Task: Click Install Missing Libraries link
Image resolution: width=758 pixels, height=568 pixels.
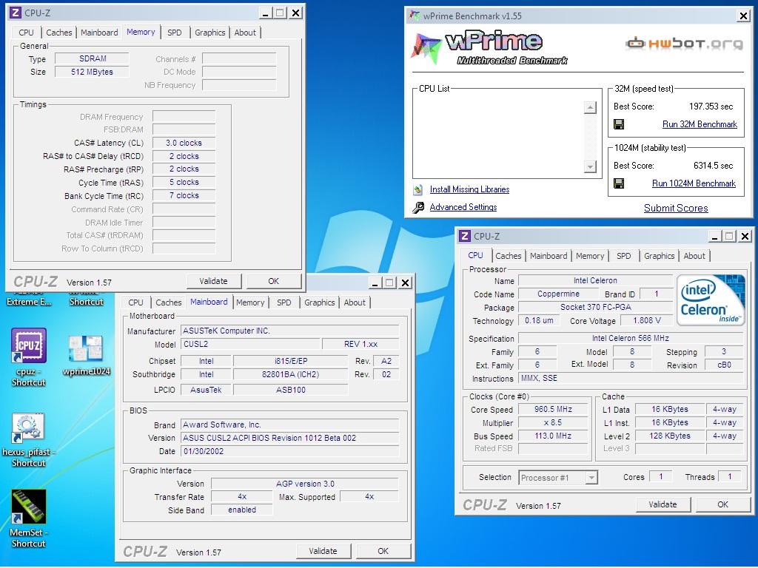Action: [x=469, y=190]
